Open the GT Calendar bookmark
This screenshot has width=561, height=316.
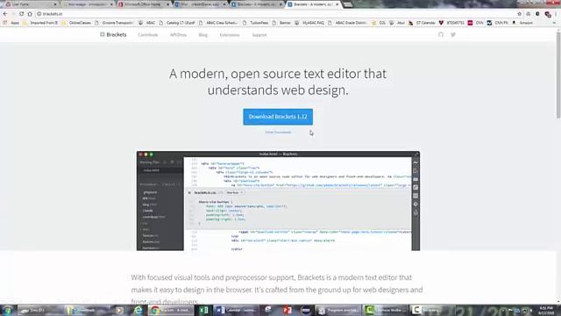422,23
